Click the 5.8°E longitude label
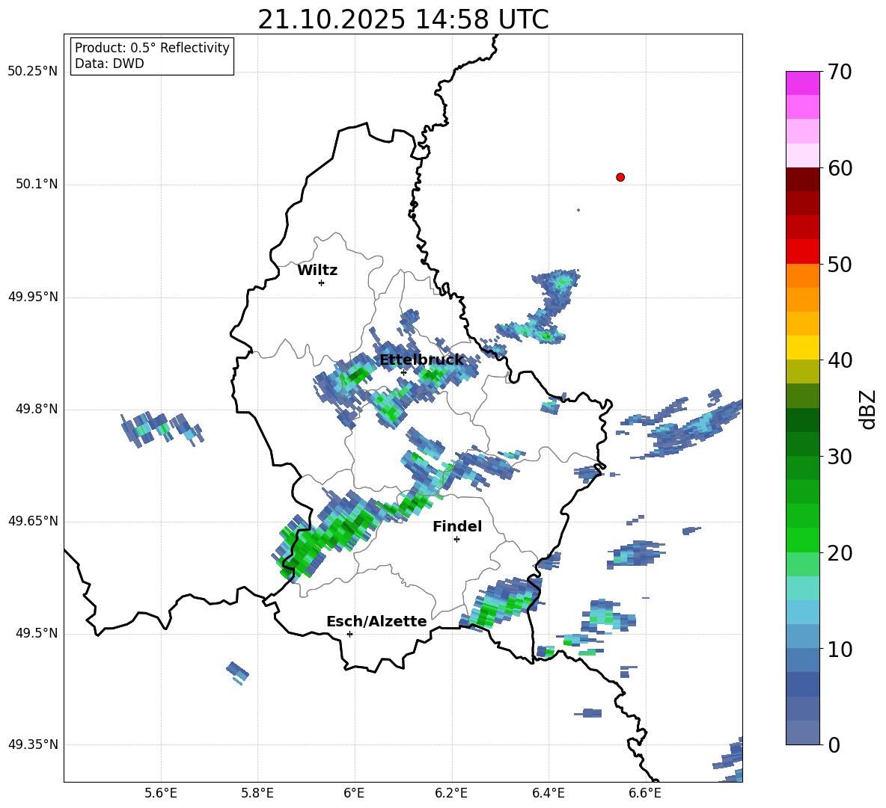Viewport: 886px width, 808px height. pos(257,793)
